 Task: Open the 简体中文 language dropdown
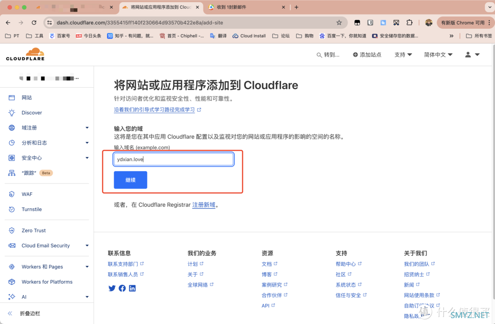[438, 54]
